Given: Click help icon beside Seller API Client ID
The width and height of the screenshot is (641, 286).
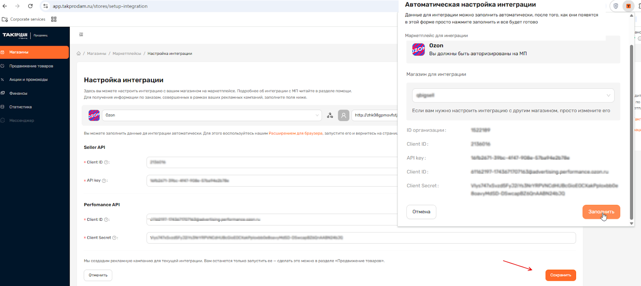Looking at the screenshot, I should coord(106,162).
